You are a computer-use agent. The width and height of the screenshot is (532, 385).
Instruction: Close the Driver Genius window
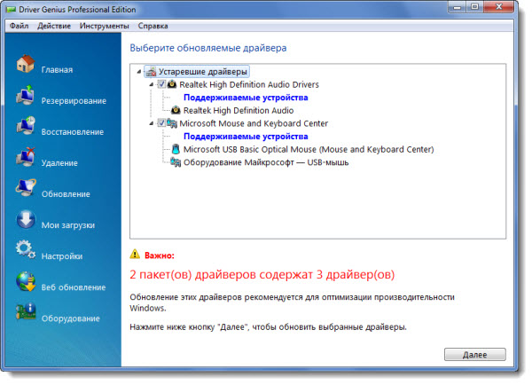point(498,7)
